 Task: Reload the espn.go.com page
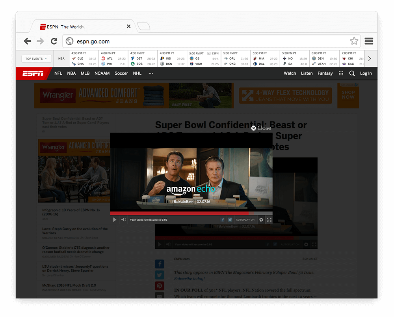coord(54,41)
